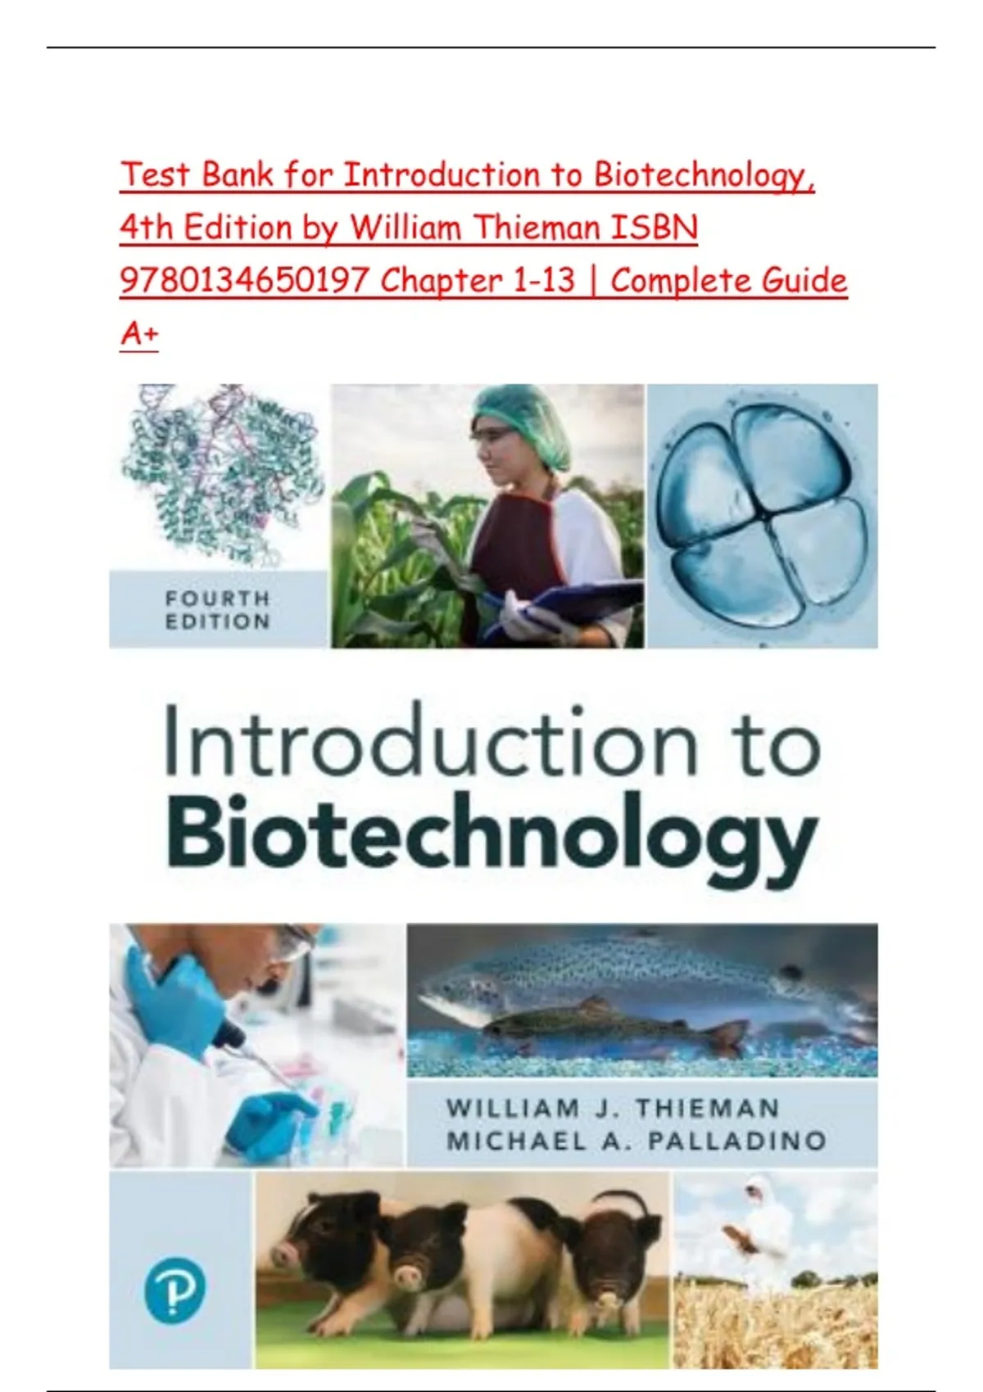Select the "Chapter 1-13" link text
This screenshot has height=1392, width=983.
tap(478, 281)
